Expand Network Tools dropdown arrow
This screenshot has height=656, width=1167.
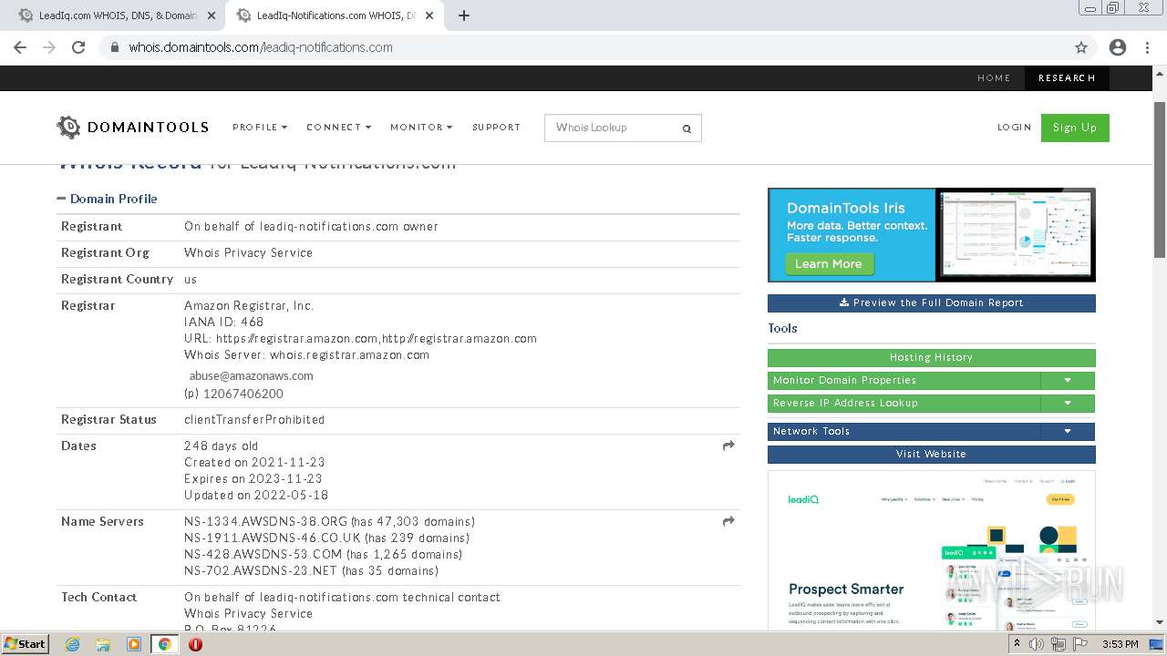point(1068,431)
